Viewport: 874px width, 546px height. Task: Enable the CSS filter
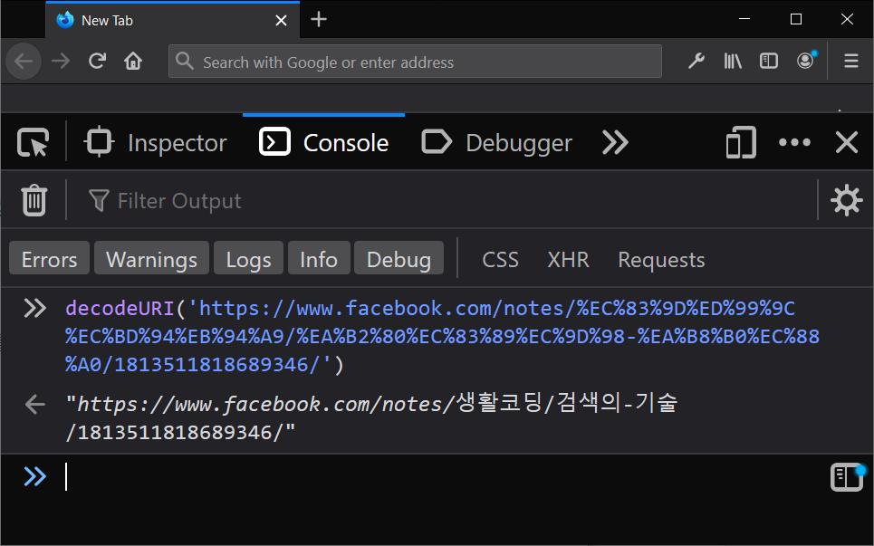(500, 260)
